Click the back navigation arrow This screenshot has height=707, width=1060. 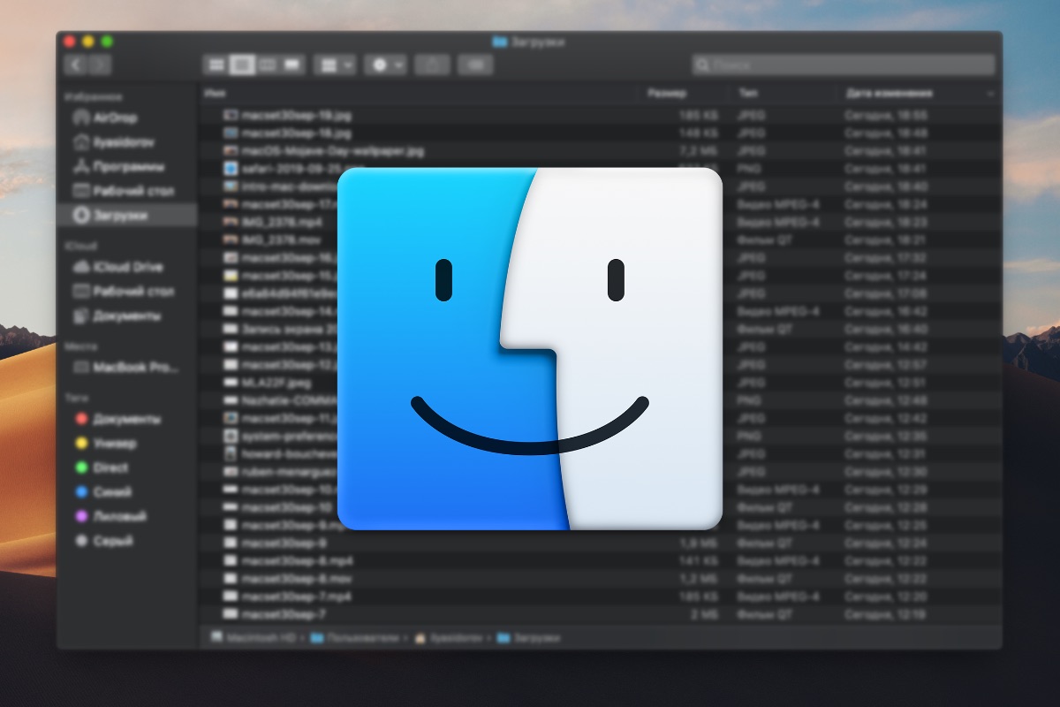(77, 65)
